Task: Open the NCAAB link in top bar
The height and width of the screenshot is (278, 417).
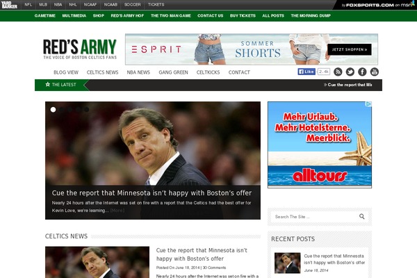Action: click(x=111, y=5)
